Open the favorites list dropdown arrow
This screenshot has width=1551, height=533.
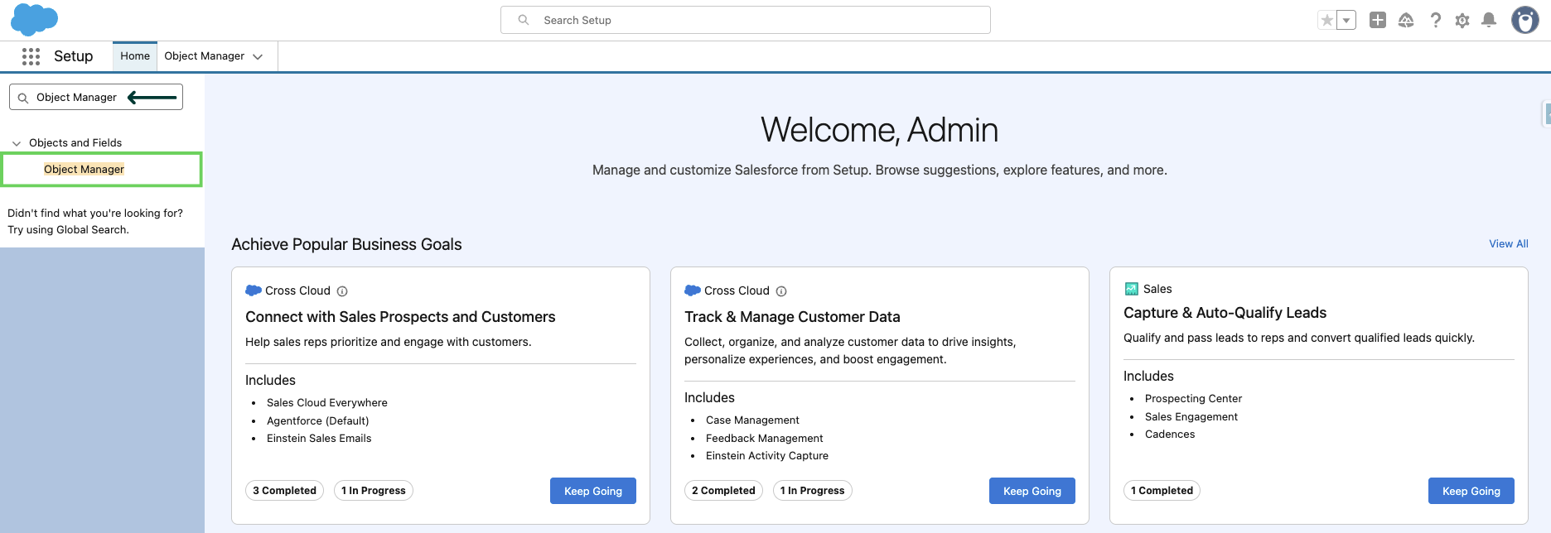1346,21
